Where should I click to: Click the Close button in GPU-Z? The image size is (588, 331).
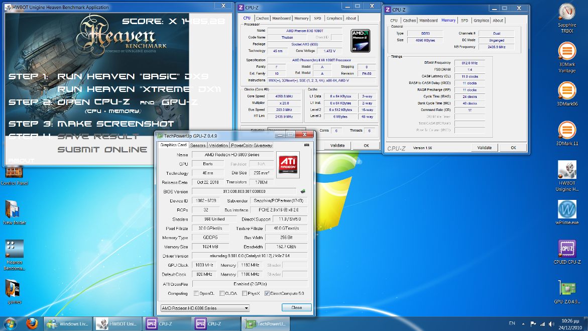click(x=296, y=308)
